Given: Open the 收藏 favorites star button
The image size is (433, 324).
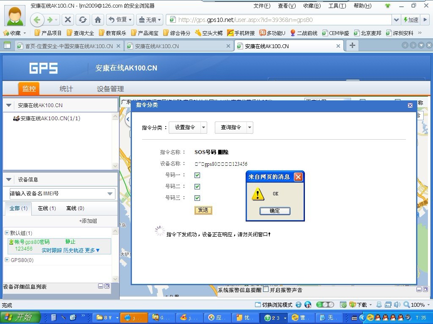Looking at the screenshot, I should (x=12, y=33).
